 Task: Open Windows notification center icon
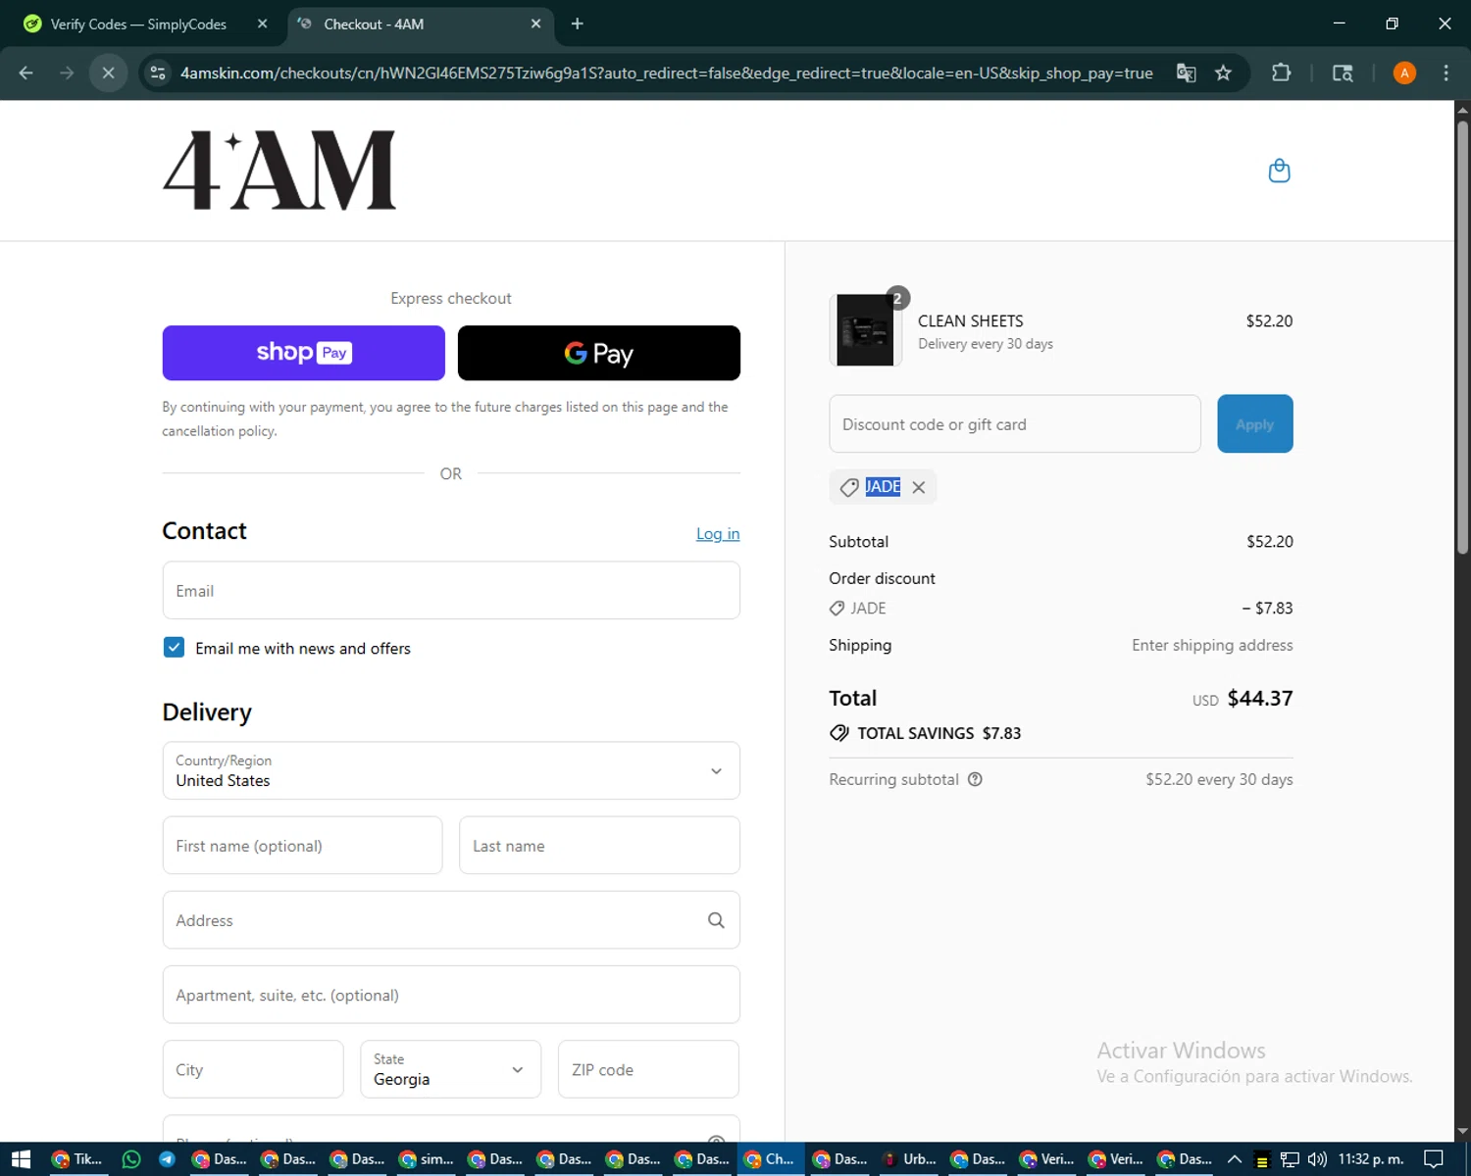pos(1434,1159)
